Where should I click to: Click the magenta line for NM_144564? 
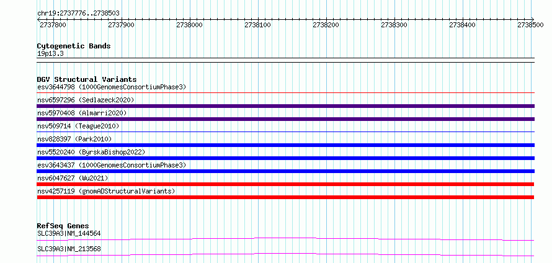[x=285, y=239]
